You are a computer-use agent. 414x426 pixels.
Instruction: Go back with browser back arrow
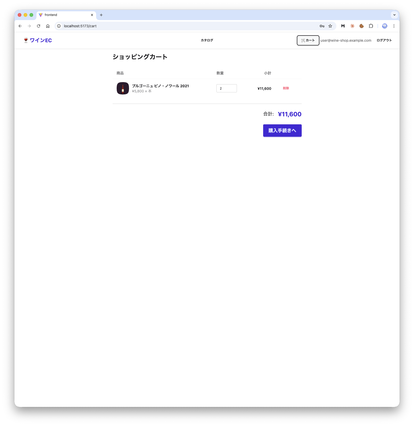20,26
